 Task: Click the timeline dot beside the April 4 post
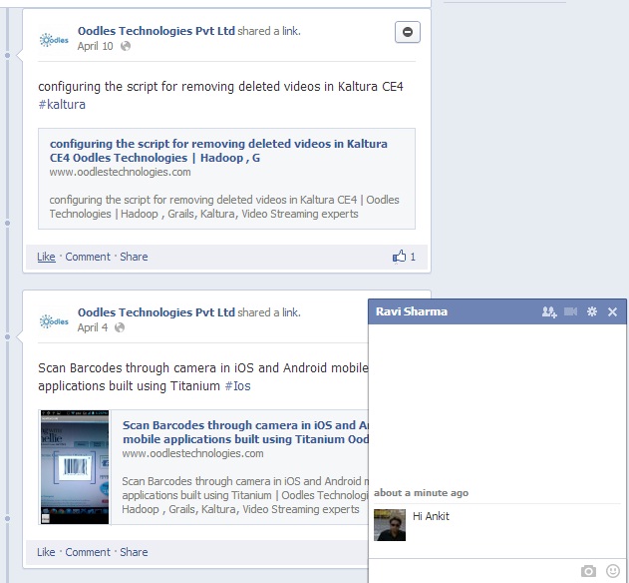[7, 336]
